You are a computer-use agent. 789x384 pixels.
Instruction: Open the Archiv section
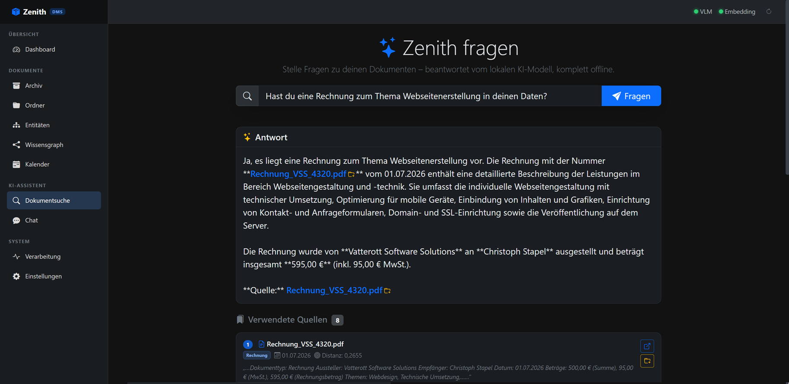[54, 86]
